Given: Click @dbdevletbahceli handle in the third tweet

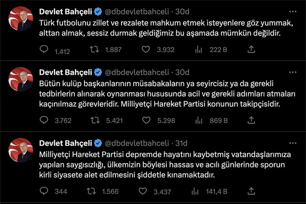Looking at the screenshot, I should pyautogui.click(x=137, y=143).
